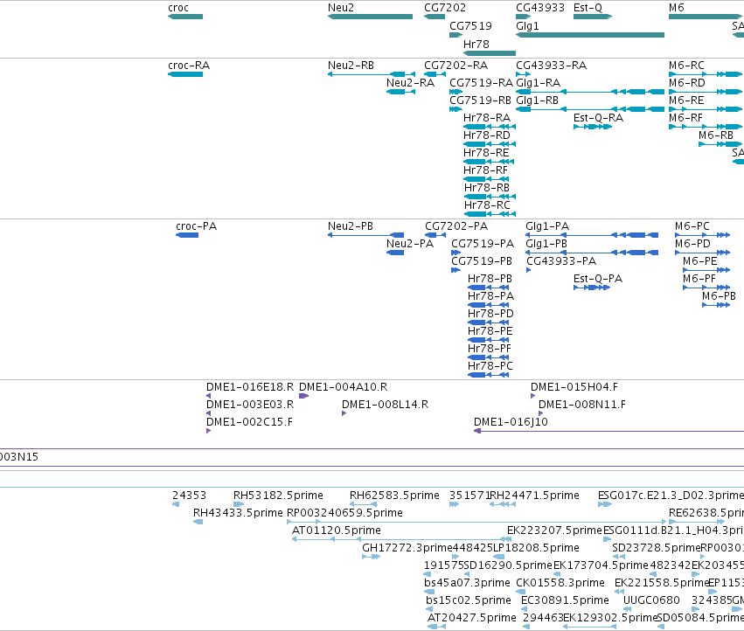Select the RH43433.5prime EST label

(x=238, y=513)
